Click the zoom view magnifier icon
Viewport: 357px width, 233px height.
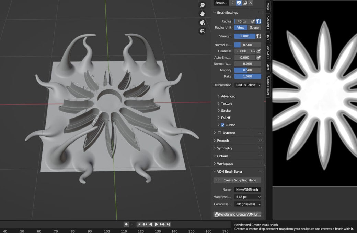(x=202, y=5)
